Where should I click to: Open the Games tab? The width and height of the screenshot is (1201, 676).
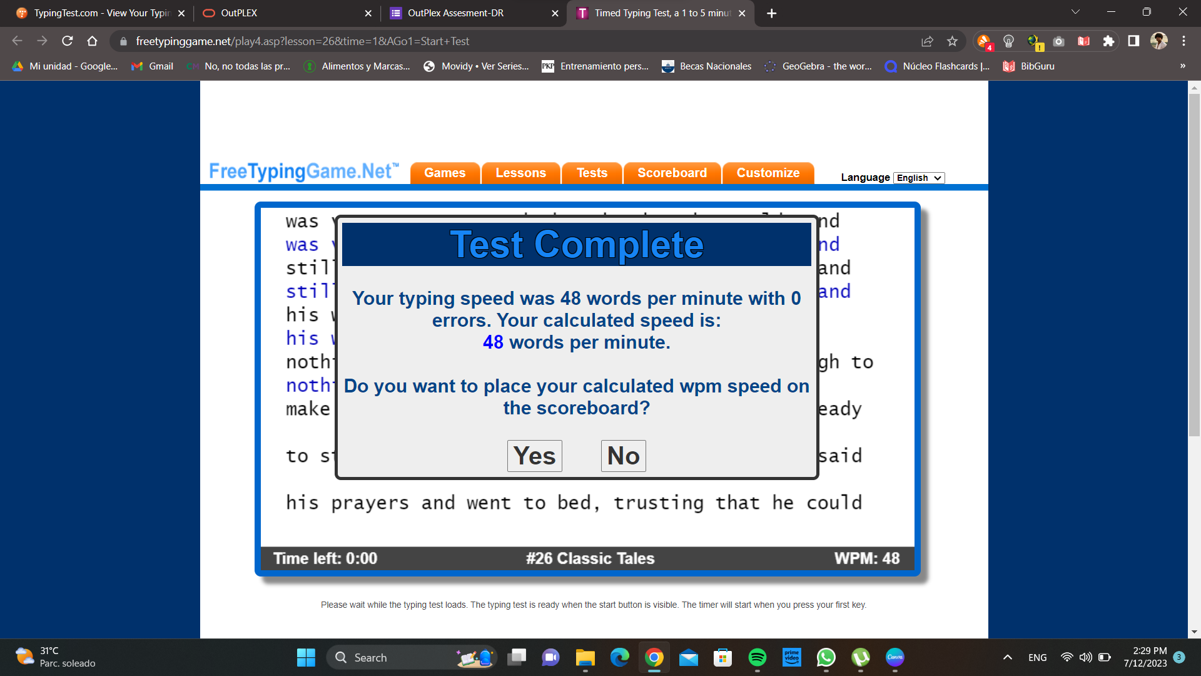pos(445,173)
